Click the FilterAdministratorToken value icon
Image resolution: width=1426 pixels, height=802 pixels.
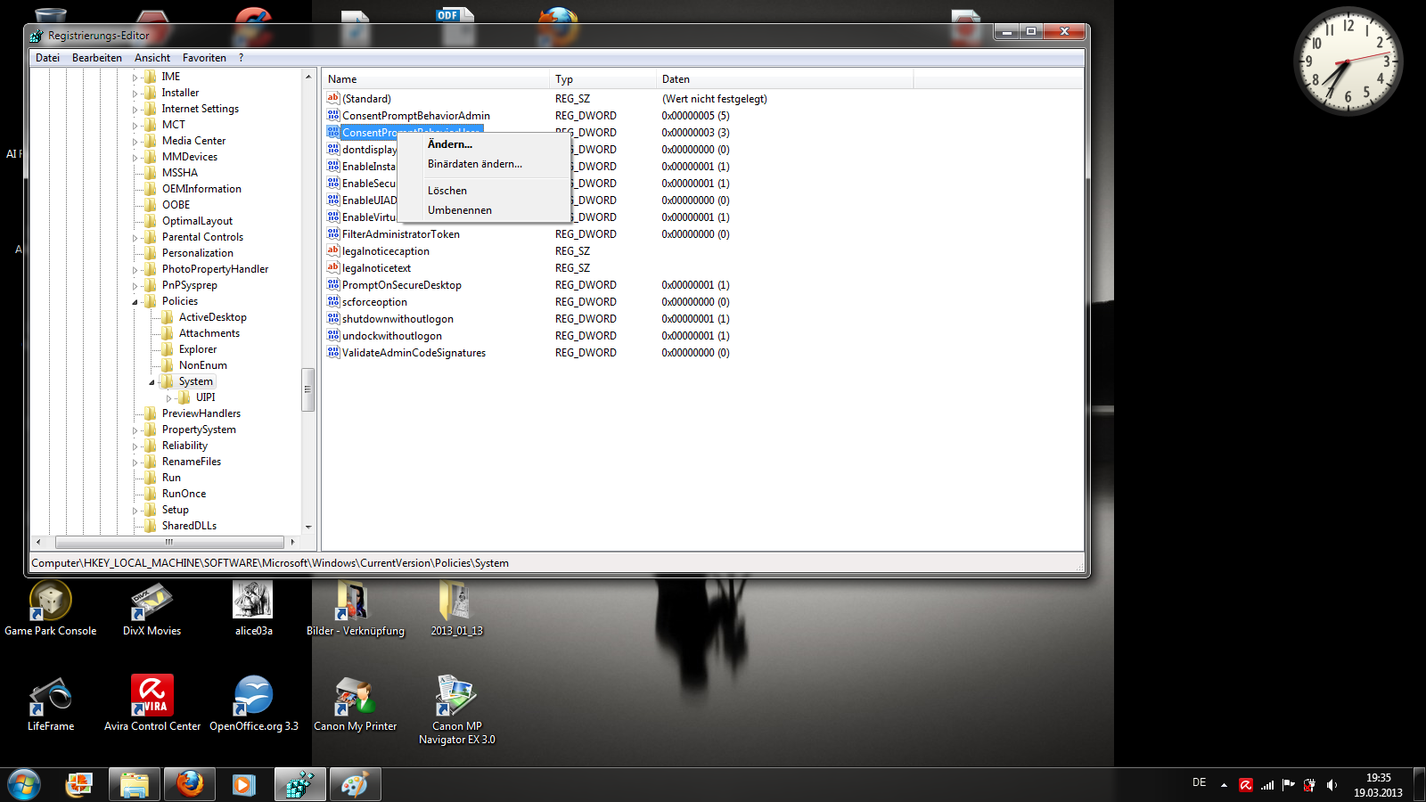333,233
